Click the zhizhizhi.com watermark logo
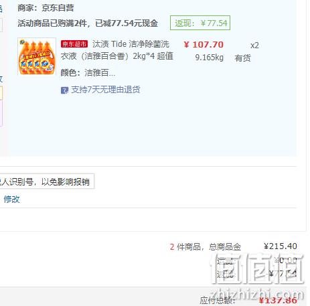 [x=256, y=277]
